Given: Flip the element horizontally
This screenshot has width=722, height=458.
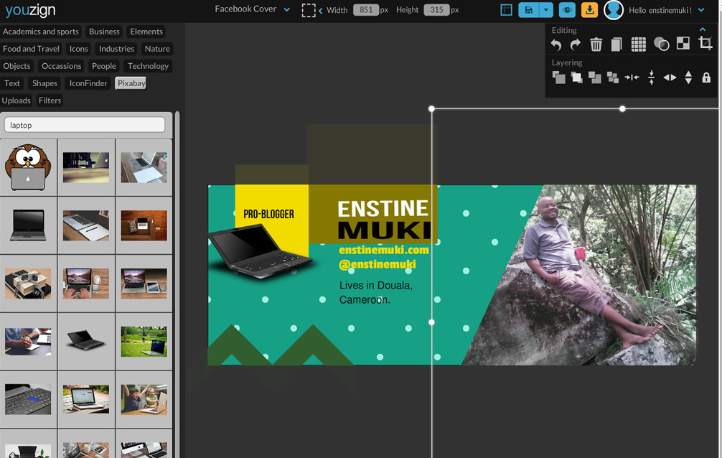Looking at the screenshot, I should coord(670,78).
